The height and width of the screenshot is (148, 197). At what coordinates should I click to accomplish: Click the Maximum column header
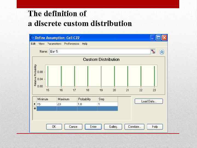[67, 99]
